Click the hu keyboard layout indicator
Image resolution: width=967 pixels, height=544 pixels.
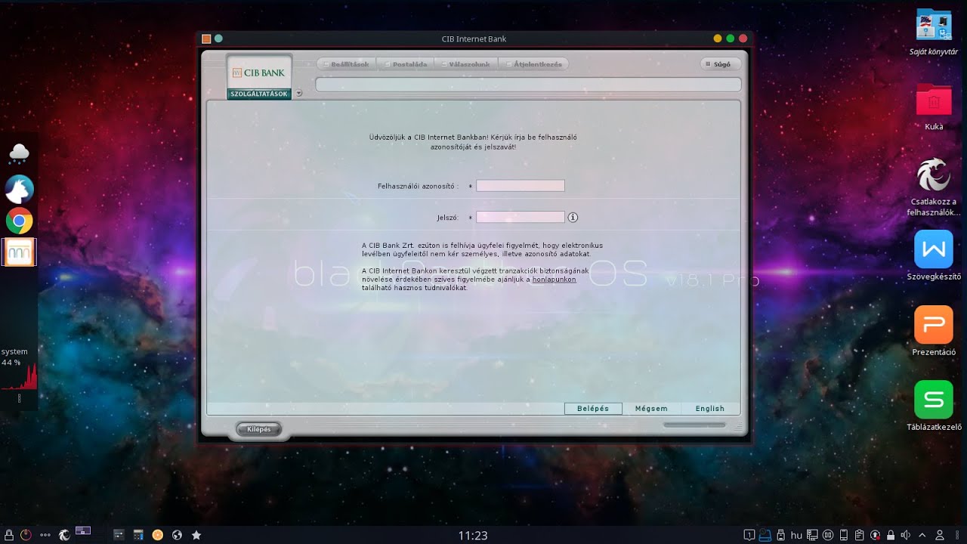[x=796, y=535]
